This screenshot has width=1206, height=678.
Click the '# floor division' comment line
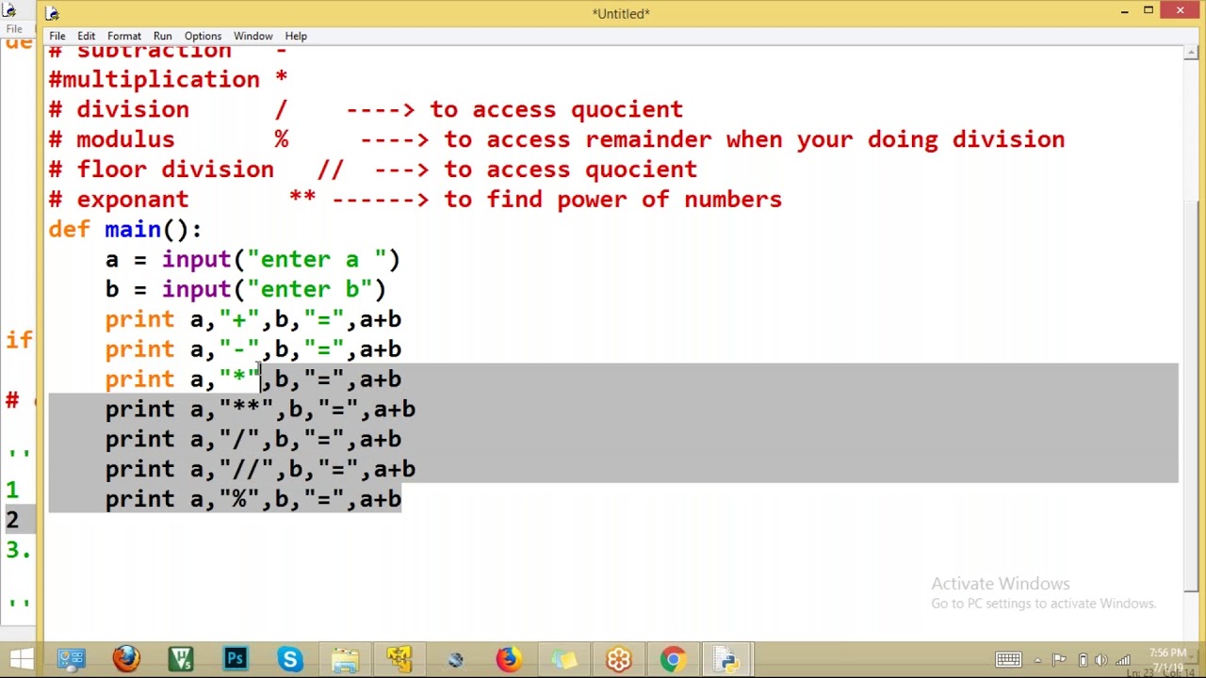coord(372,170)
